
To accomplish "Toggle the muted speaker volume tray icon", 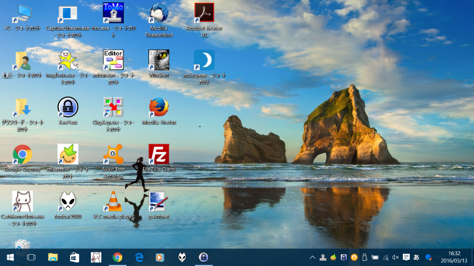I will 396,257.
